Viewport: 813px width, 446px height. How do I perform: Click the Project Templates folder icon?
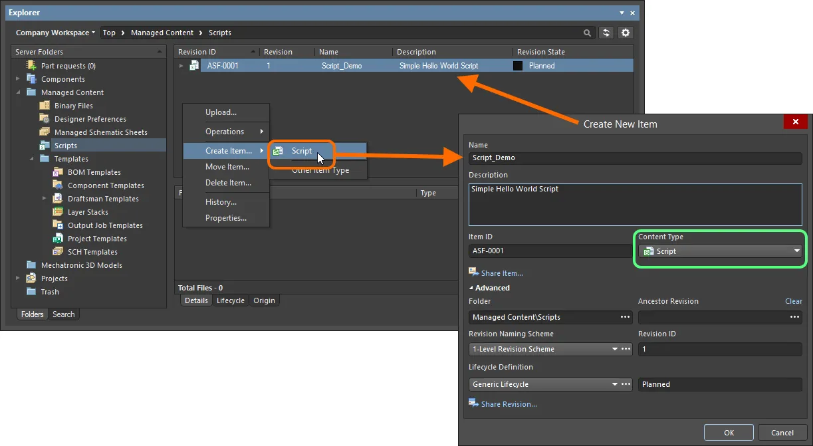tap(58, 239)
